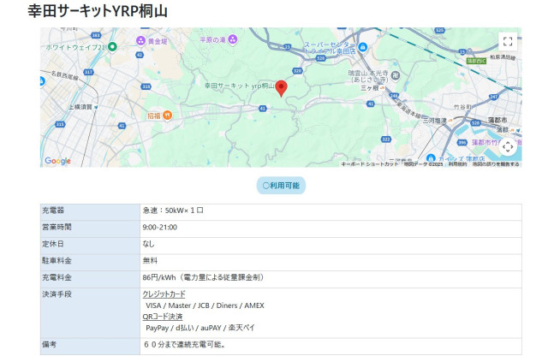
Task: Click the 幸田サーキットYRP桐山 page heading
Action: tap(98, 11)
